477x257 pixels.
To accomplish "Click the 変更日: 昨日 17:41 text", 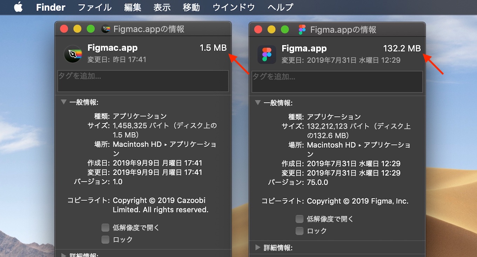I will (x=117, y=59).
